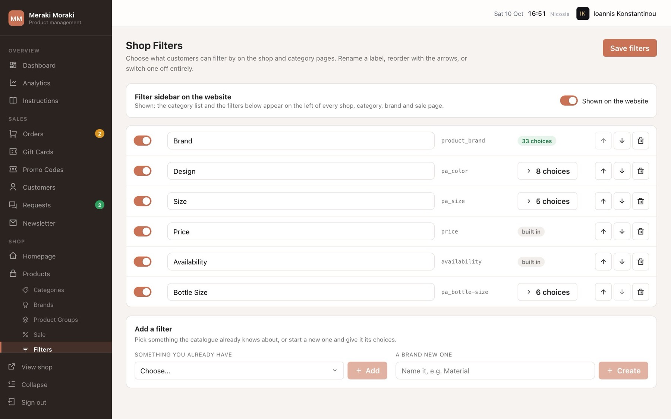
Task: Switch off the Bottle Size filter
Action: [x=142, y=292]
